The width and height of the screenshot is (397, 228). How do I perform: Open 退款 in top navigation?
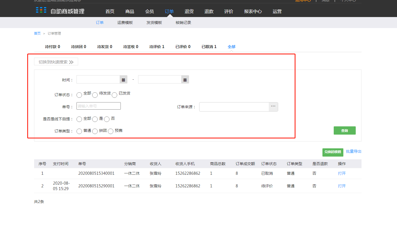[209, 12]
